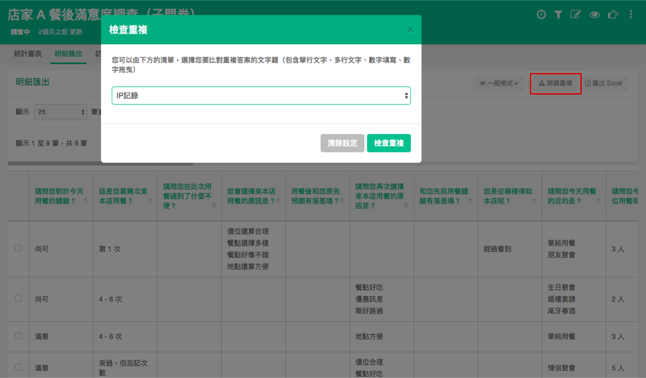Click the horizontal table scrollbar
Viewport: 646px width, 378px height.
point(101,164)
